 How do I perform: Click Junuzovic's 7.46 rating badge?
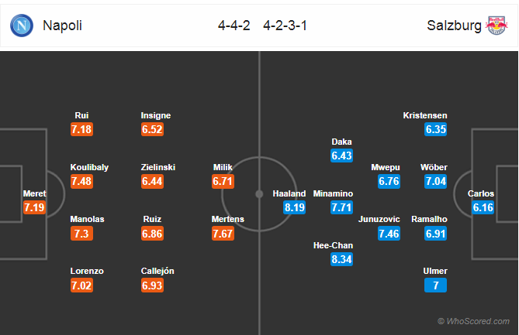tap(389, 234)
